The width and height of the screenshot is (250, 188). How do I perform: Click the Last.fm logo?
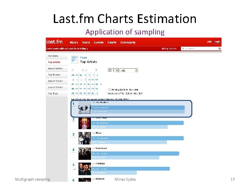tap(55, 42)
